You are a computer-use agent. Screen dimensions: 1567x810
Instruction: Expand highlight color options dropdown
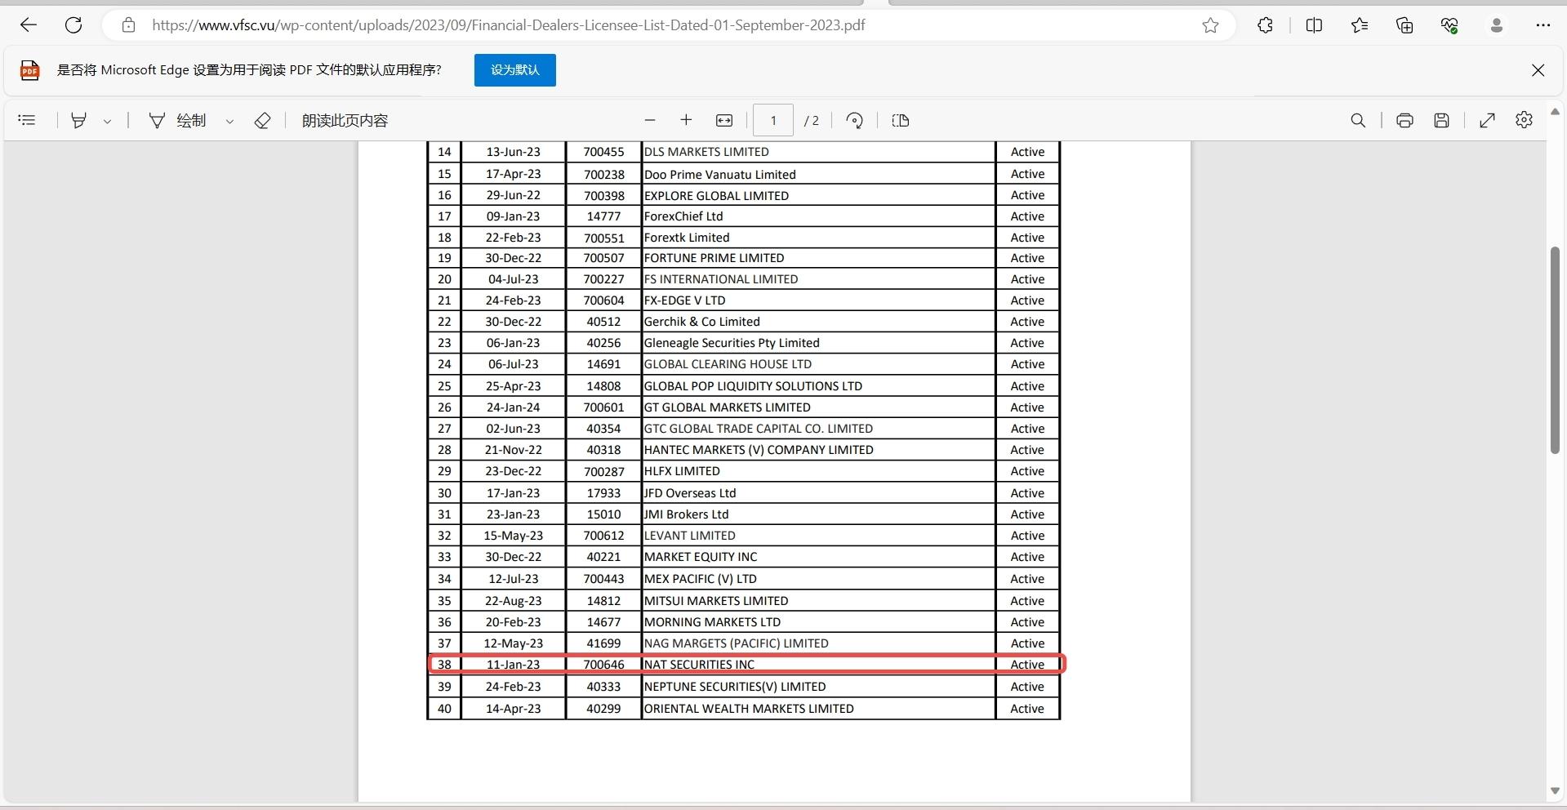[107, 121]
